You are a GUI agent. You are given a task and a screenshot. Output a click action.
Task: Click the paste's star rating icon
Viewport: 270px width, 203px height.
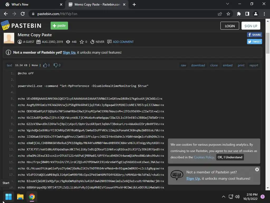[82, 42]
